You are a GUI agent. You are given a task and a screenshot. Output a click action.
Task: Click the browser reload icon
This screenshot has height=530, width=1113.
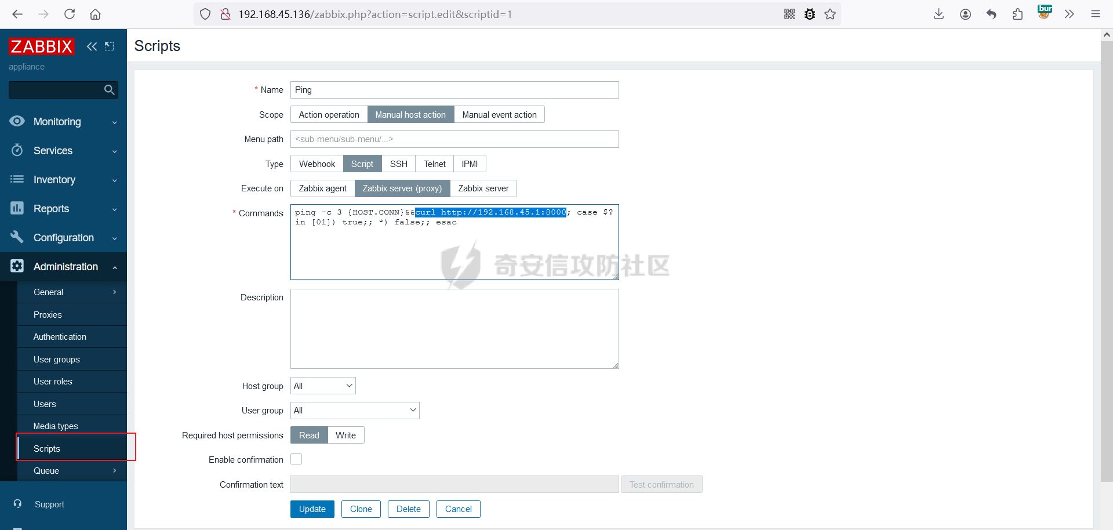tap(70, 14)
